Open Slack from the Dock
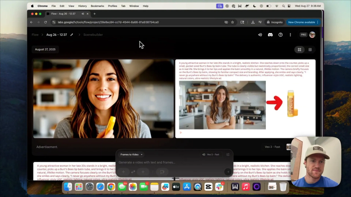 tap(219, 187)
